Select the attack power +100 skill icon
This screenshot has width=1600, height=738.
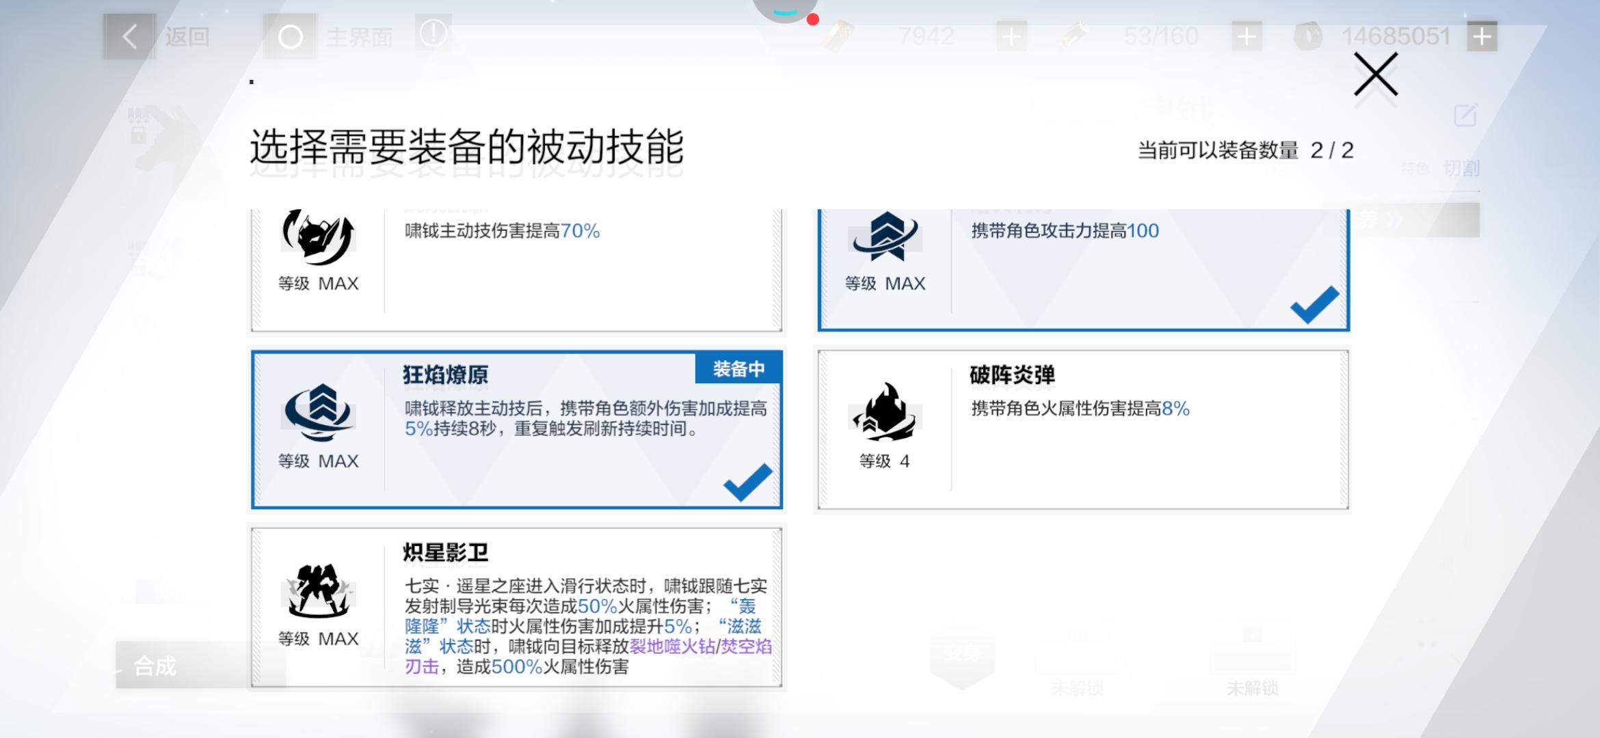pos(885,236)
